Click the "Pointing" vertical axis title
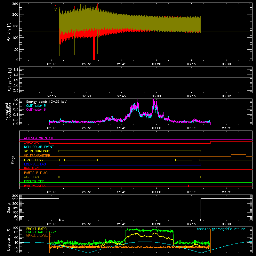Image resolution: width=256 pixels, height=256 pixels. 9,32
